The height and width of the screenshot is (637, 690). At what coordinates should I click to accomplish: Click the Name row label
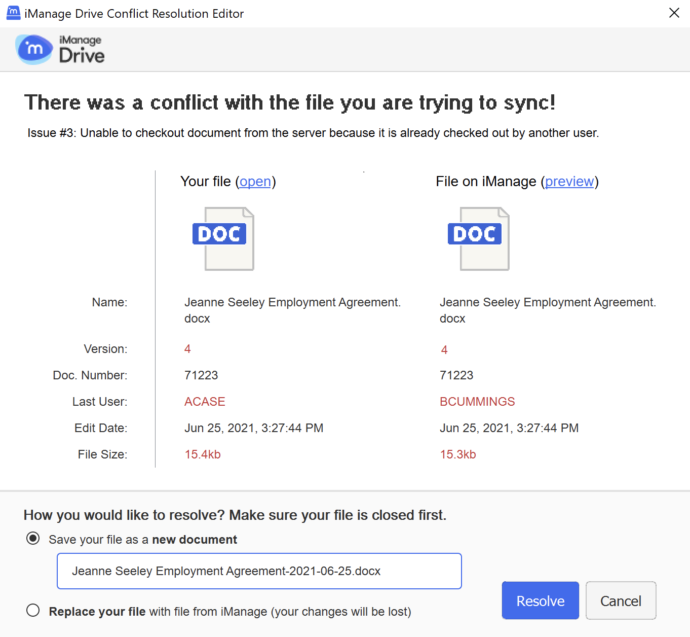pyautogui.click(x=109, y=302)
